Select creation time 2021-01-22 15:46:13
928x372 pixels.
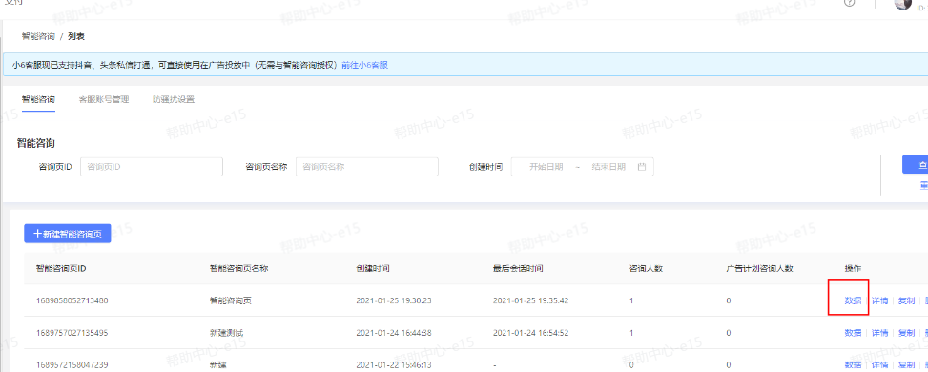[x=394, y=365]
